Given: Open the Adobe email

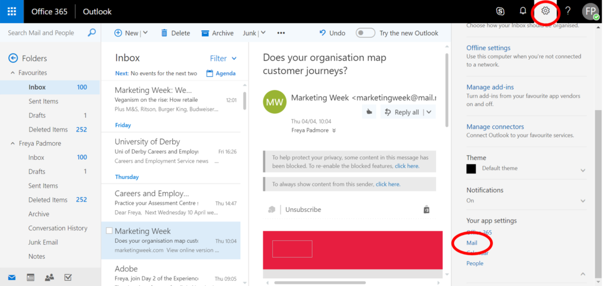Looking at the screenshot, I should 171,273.
